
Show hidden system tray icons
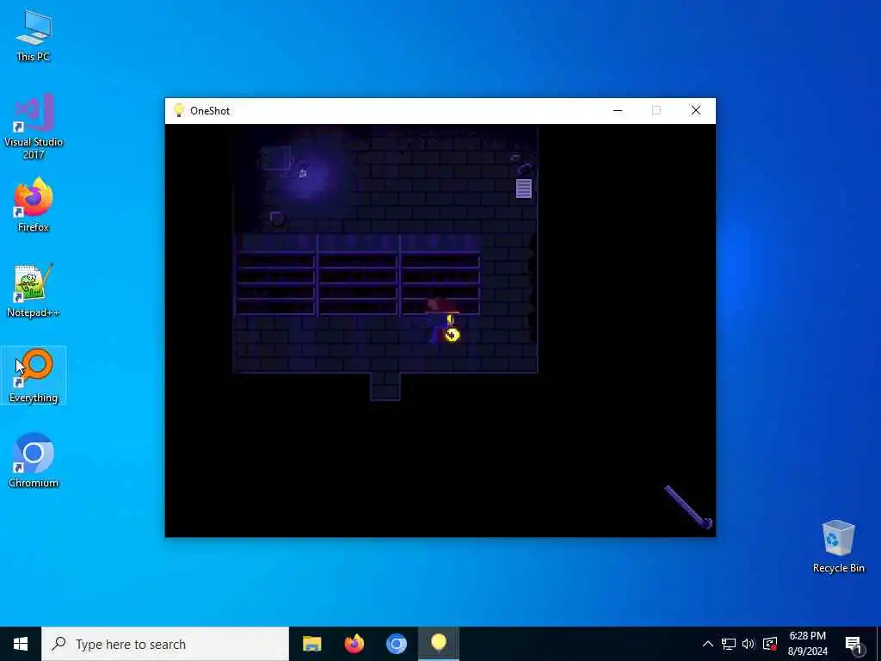(708, 644)
